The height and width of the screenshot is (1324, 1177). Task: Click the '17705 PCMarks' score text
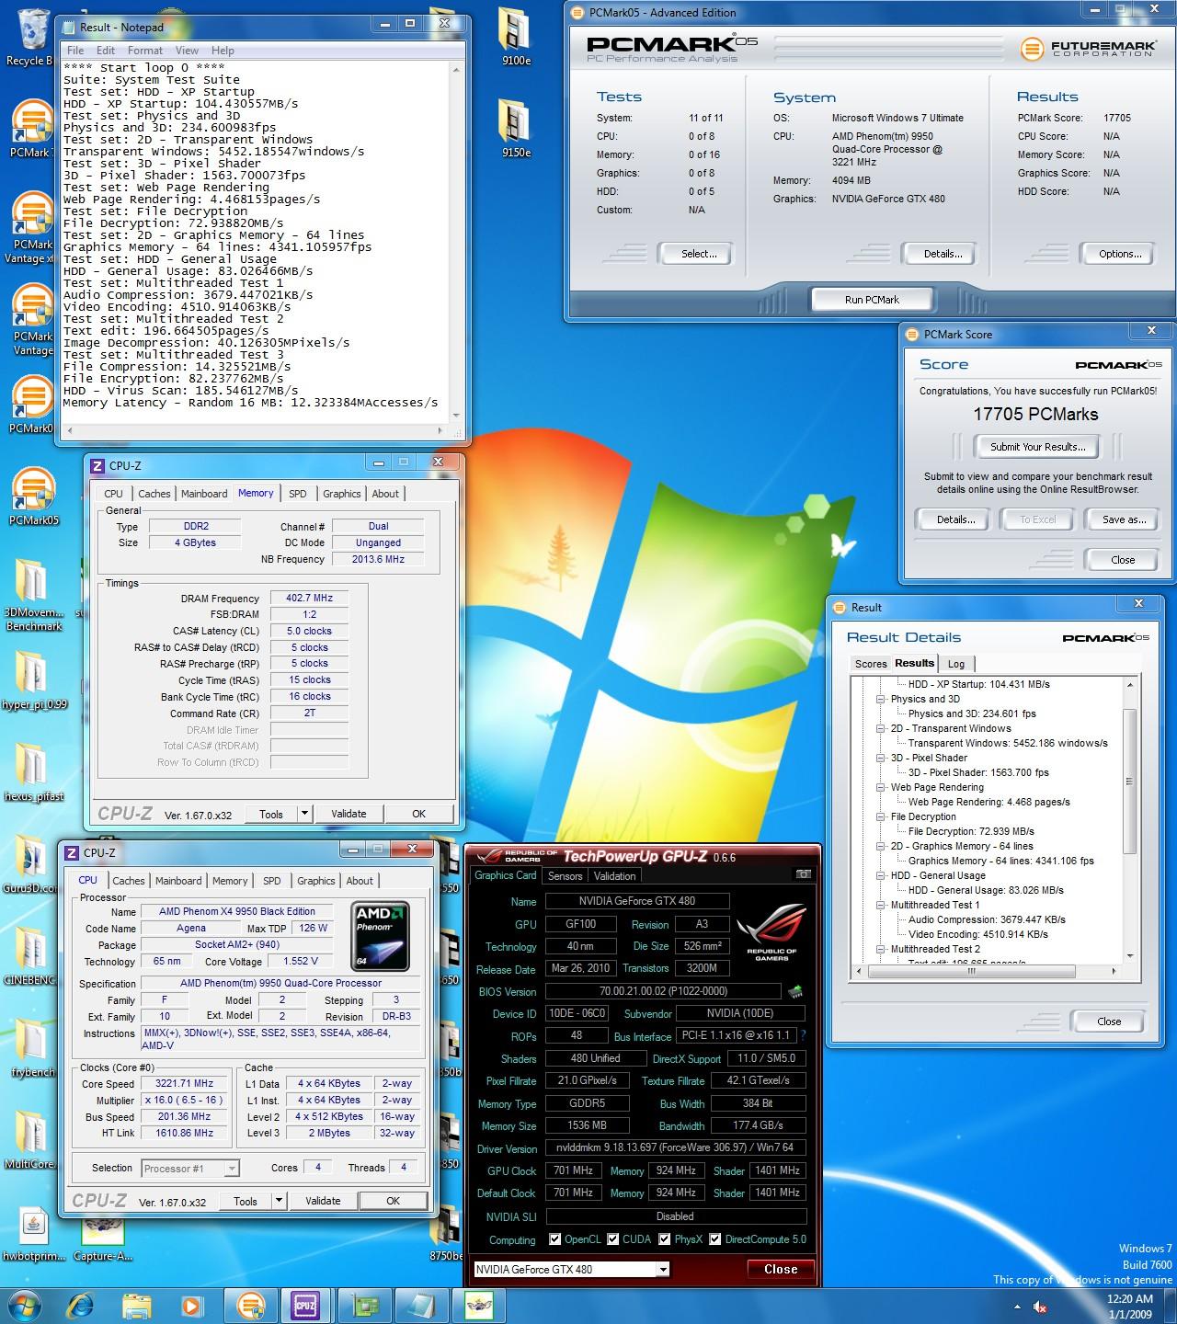pyautogui.click(x=1036, y=415)
